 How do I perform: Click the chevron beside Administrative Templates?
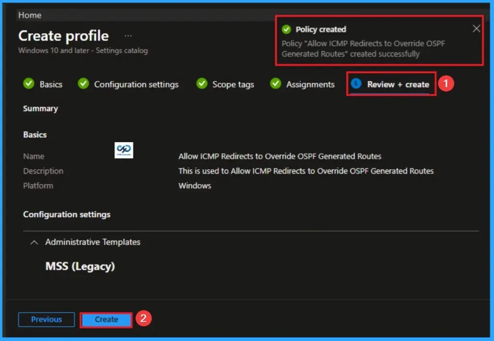point(34,242)
